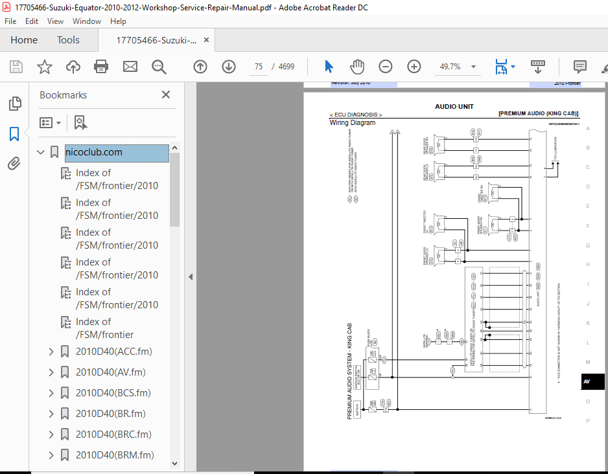
Task: Expand the 2010D40(AV.fm) bookmark
Action: point(51,372)
